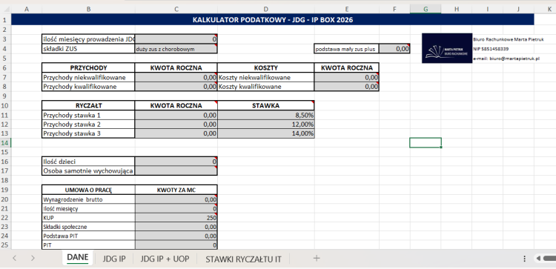Click Składki społeczne value cell
This screenshot has height=269, width=556.
(176, 227)
